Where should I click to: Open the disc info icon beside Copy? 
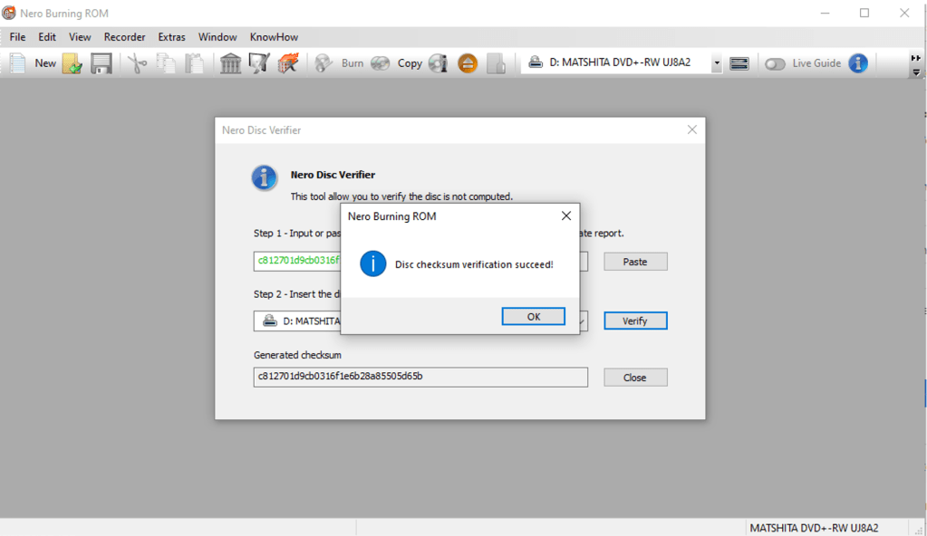click(439, 63)
